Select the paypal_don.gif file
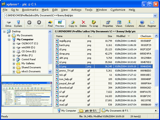 click(67, 83)
